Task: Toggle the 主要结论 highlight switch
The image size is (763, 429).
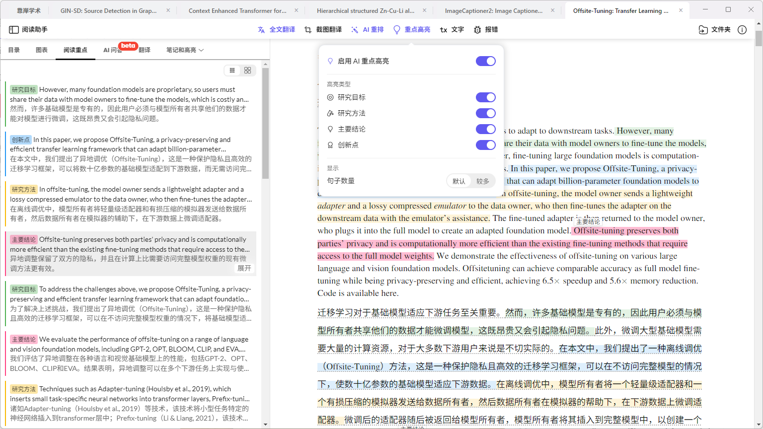Action: click(486, 129)
